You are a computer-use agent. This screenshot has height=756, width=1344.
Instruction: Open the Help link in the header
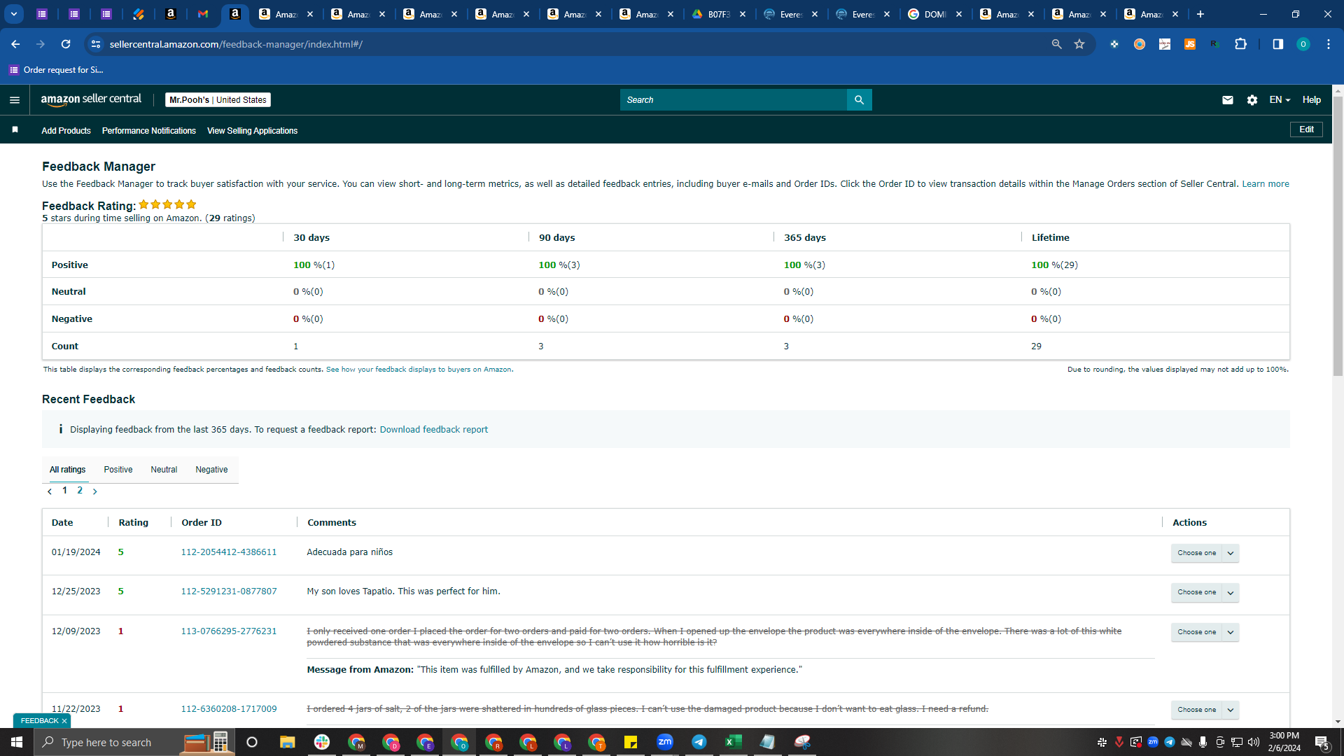(1312, 100)
